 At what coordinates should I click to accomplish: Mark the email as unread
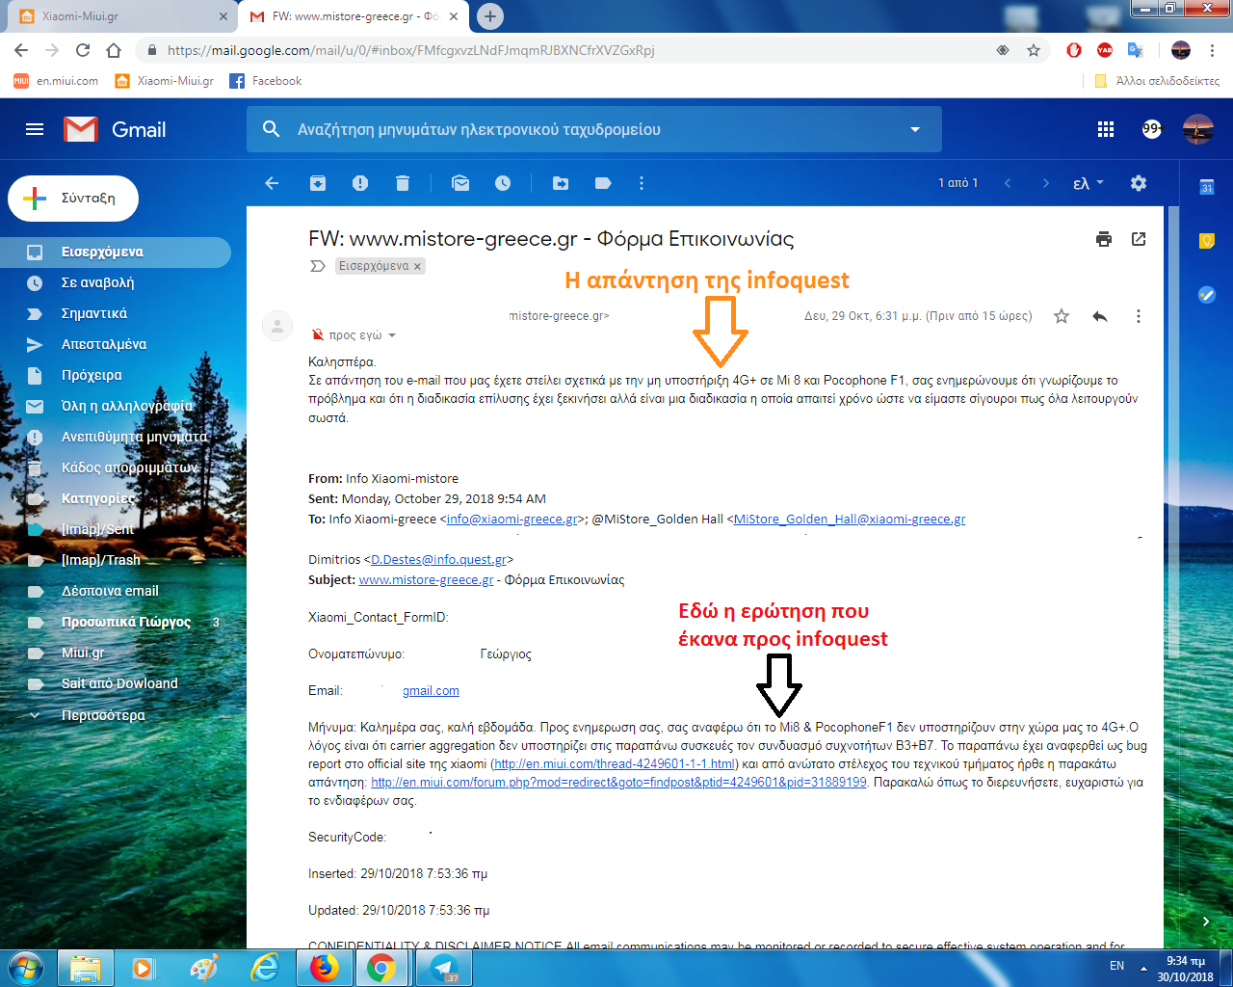[460, 183]
